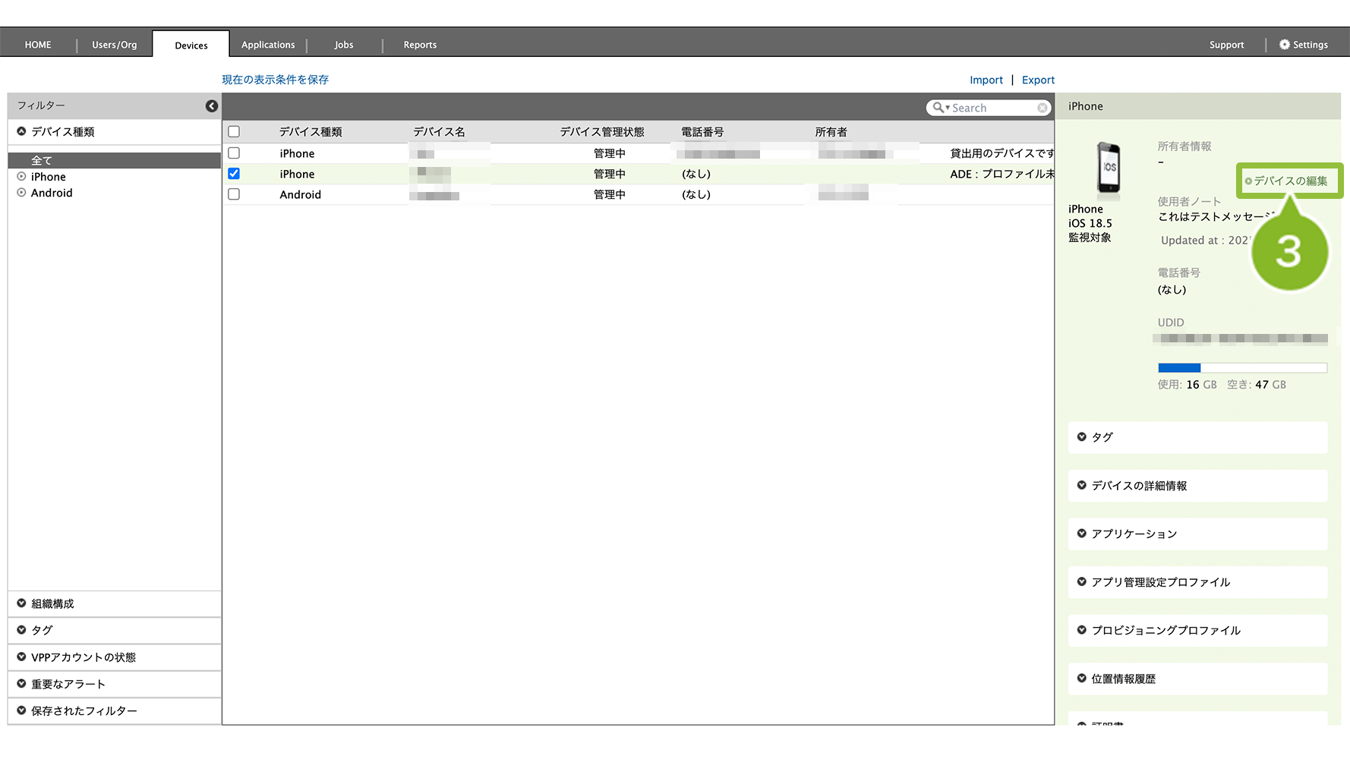
Task: Expand the アプリ管理設定プロファイル section
Action: click(x=1197, y=582)
